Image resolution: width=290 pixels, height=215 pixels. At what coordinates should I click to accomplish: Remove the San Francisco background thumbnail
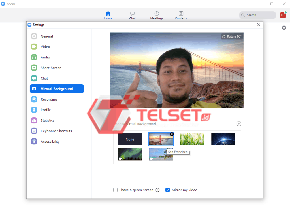(x=172, y=134)
